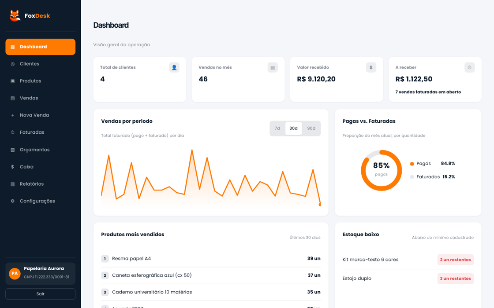Click the "3 un restantes" badge

pyautogui.click(x=455, y=279)
